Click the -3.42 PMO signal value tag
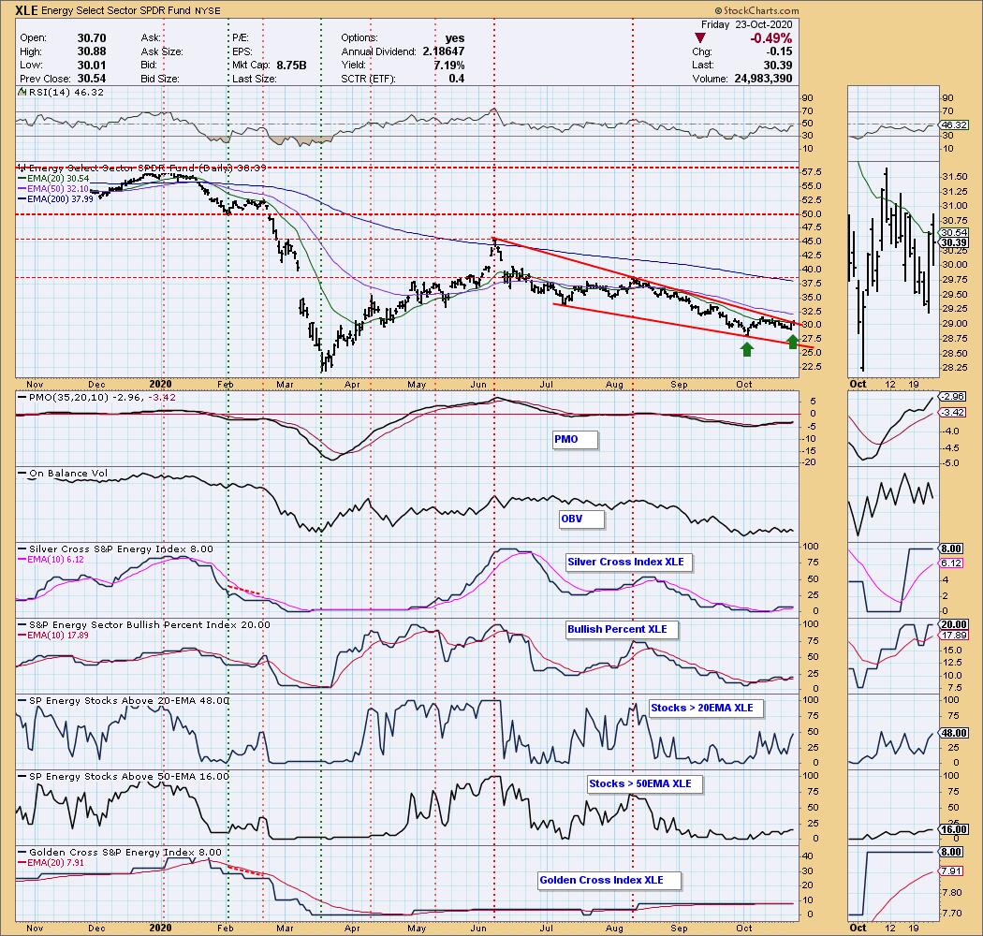 pyautogui.click(x=954, y=412)
